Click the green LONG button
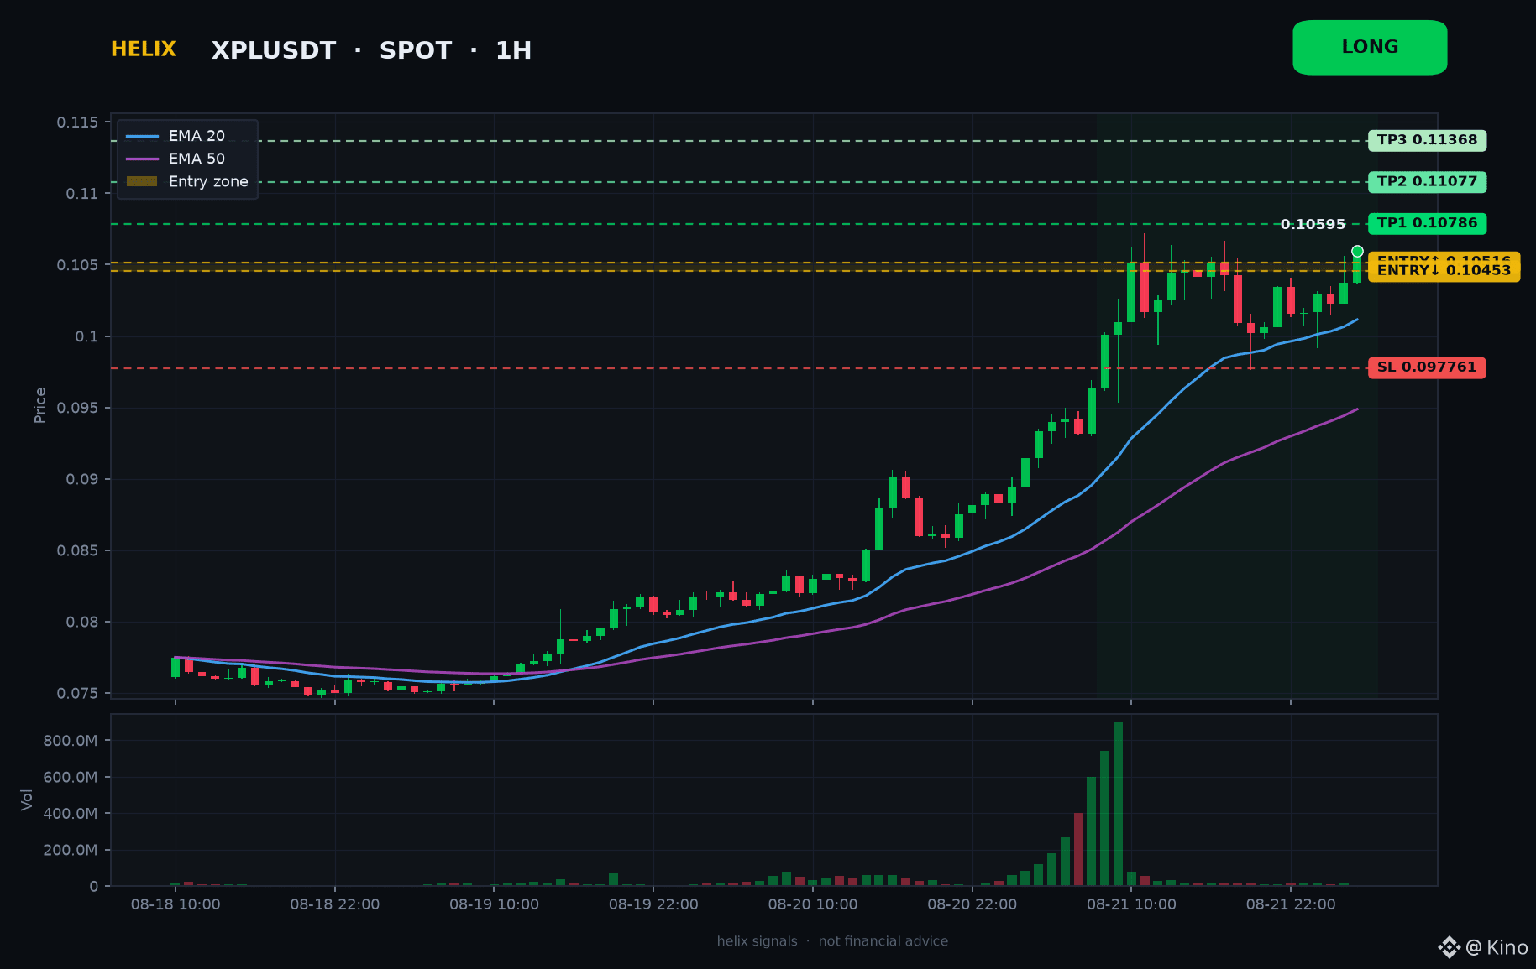Viewport: 1536px width, 969px height. click(x=1370, y=48)
